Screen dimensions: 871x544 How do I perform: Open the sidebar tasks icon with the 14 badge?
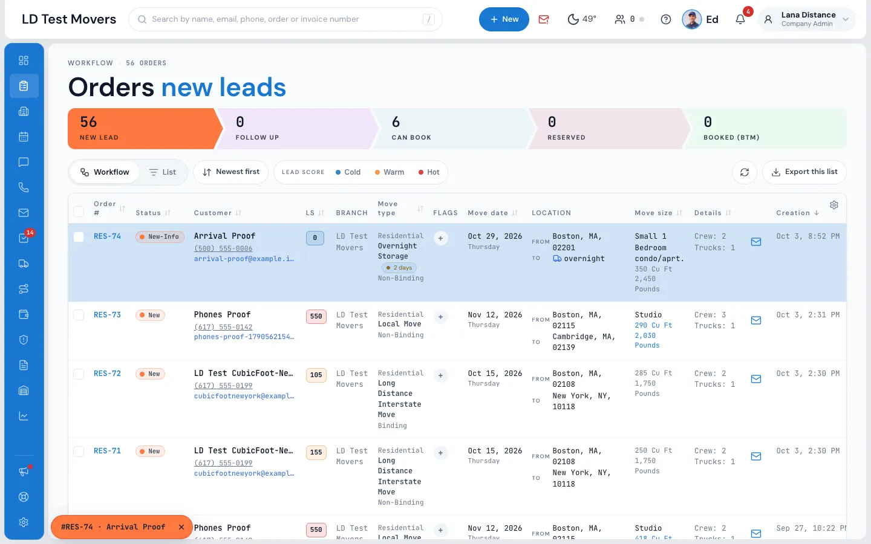(24, 238)
